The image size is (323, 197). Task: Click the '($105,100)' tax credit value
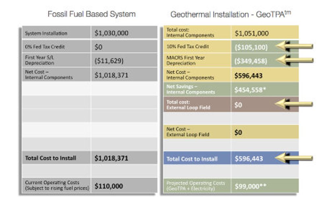coord(251,47)
